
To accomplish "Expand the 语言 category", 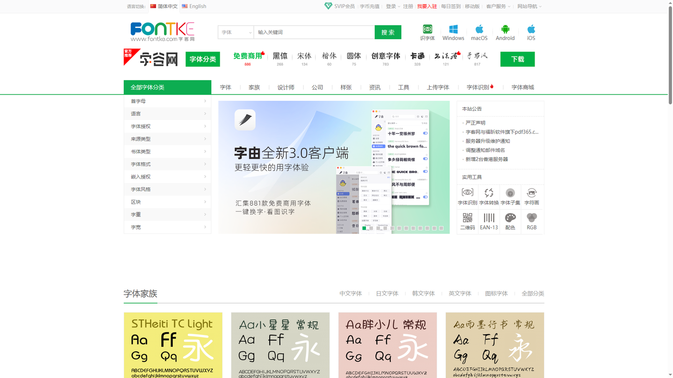I will point(167,113).
